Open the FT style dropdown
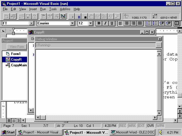This screenshot has width=182, height=136. click(32, 23)
